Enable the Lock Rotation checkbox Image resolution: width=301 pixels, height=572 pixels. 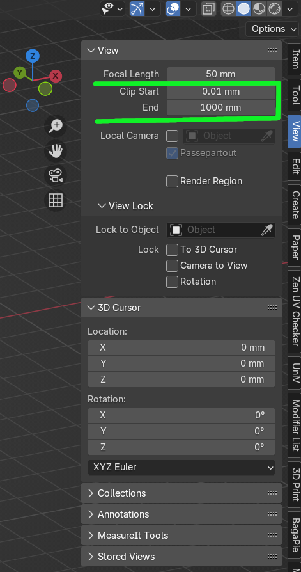[172, 282]
